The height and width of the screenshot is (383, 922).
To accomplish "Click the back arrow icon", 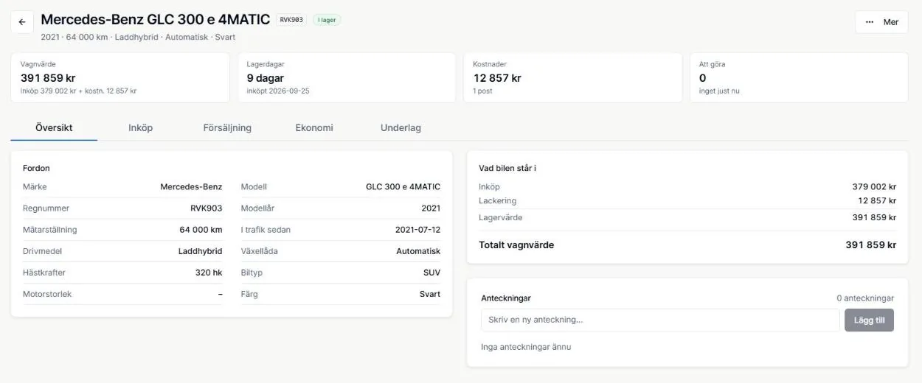I will pos(22,22).
